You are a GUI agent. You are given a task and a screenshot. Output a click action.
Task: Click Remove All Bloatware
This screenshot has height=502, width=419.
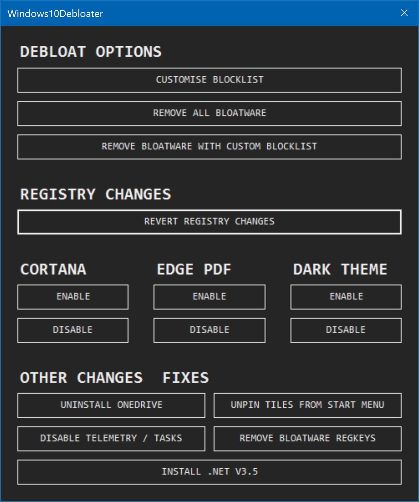click(209, 113)
